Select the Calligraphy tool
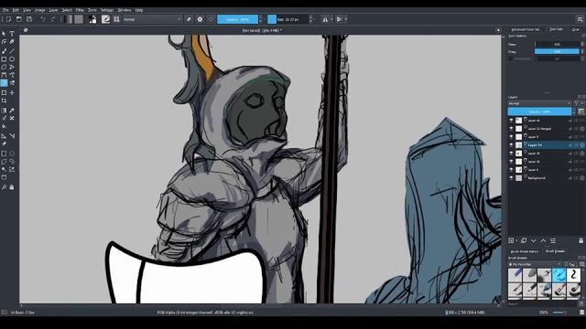Viewport: 586px width, 329px height. pos(12,42)
